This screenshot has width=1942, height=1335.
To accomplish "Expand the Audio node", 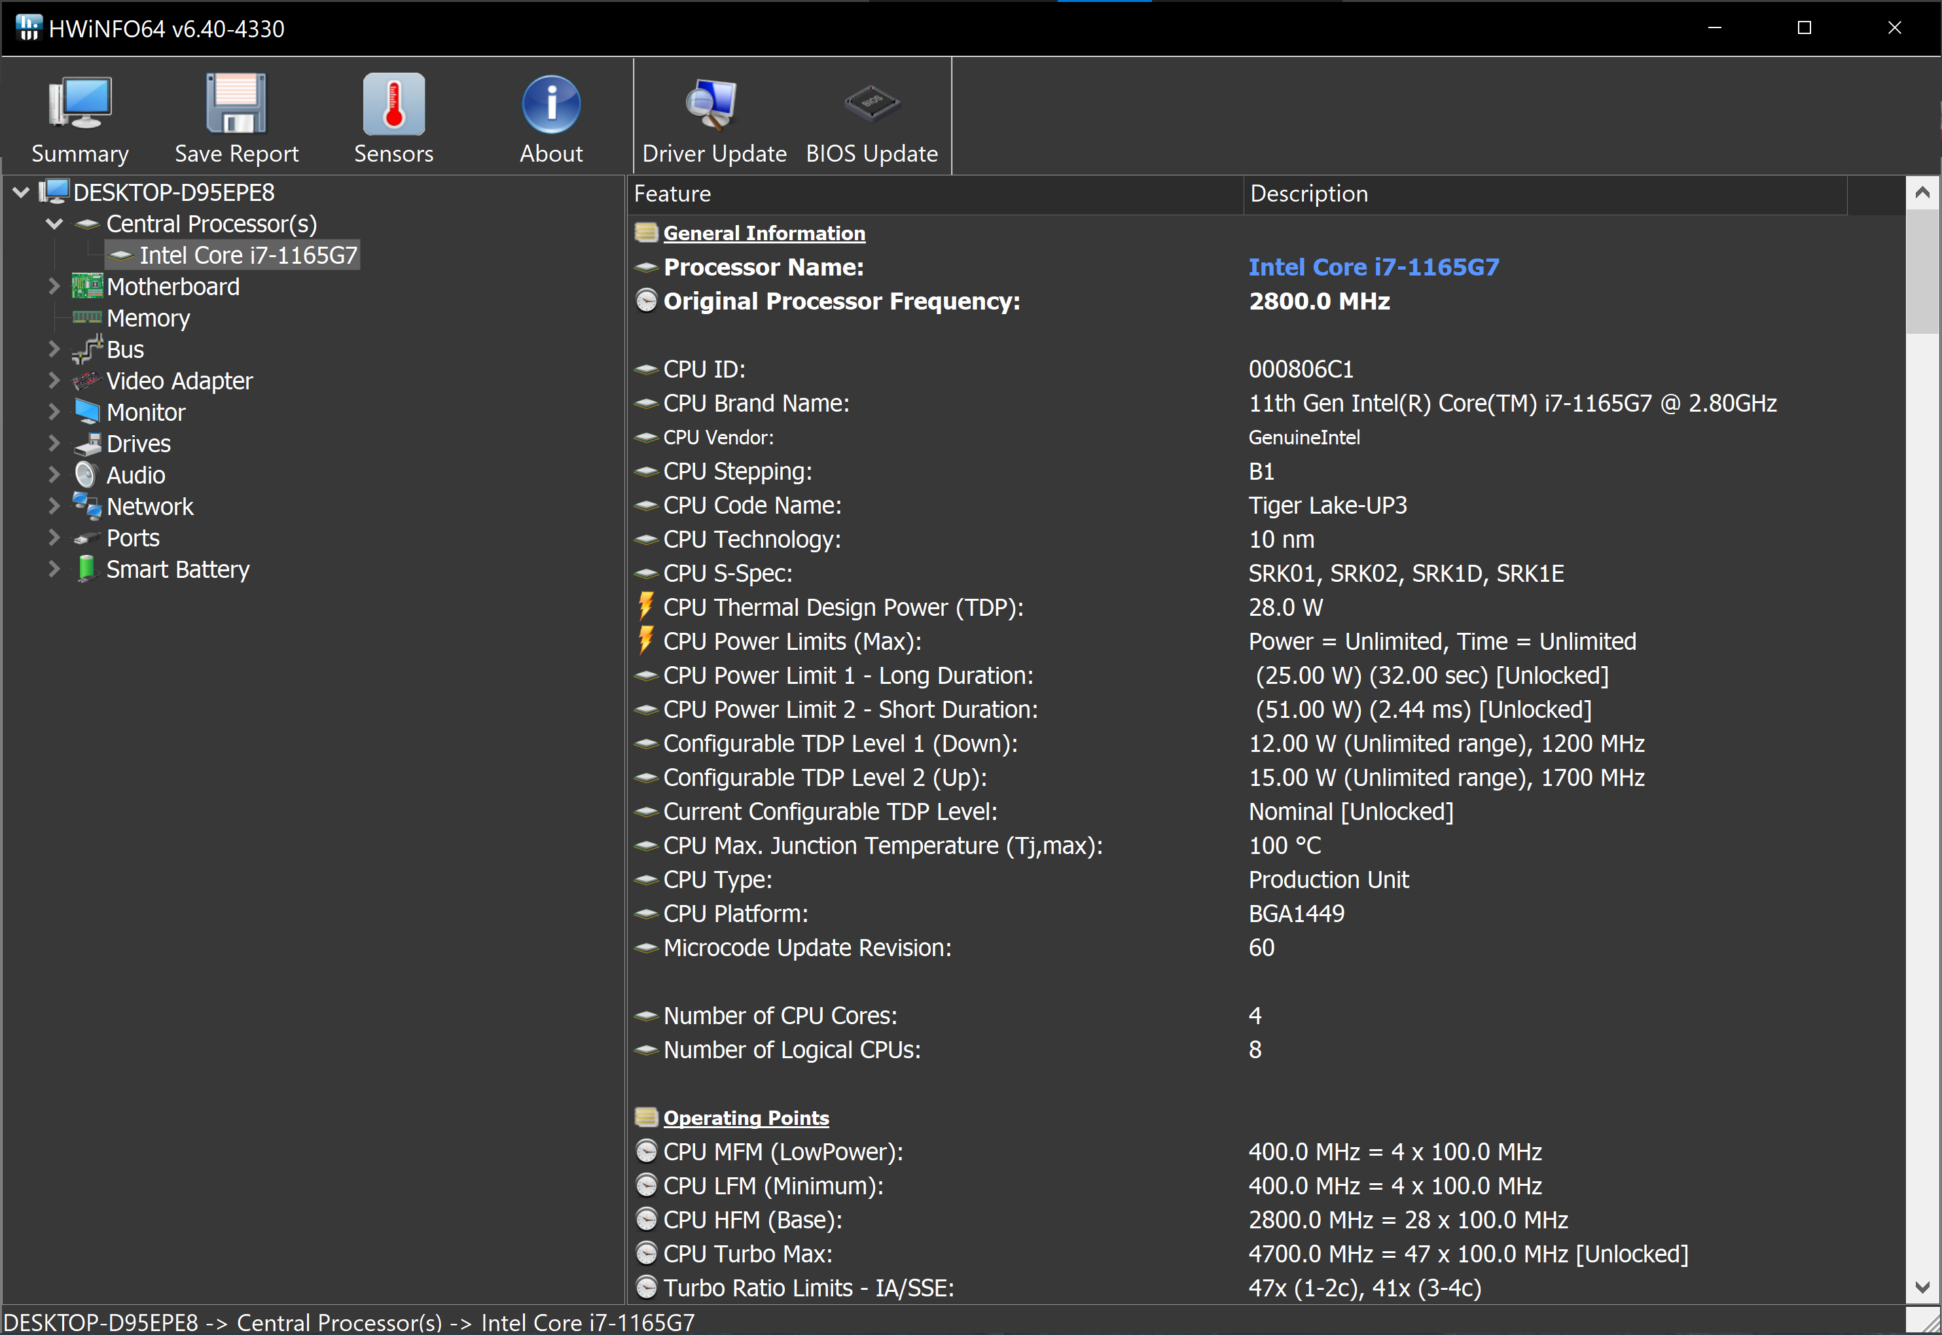I will coord(54,475).
